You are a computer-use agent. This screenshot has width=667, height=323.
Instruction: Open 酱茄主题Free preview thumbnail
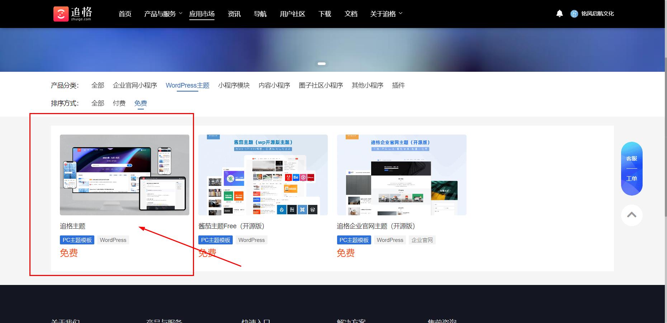click(x=263, y=175)
